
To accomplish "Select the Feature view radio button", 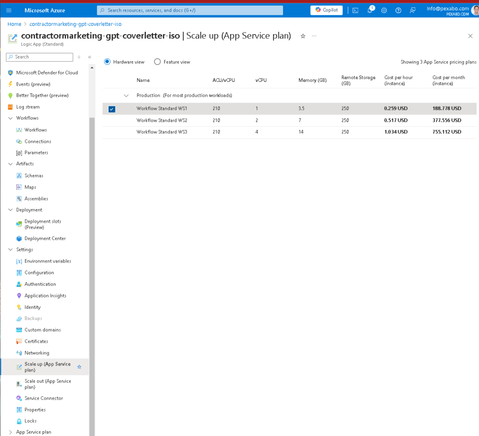I will (157, 62).
